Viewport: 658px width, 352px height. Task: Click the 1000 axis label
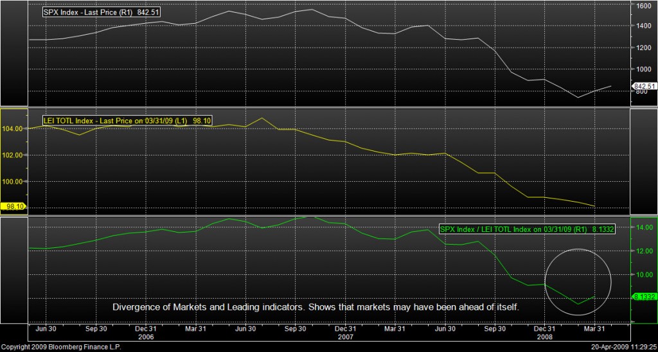644,69
